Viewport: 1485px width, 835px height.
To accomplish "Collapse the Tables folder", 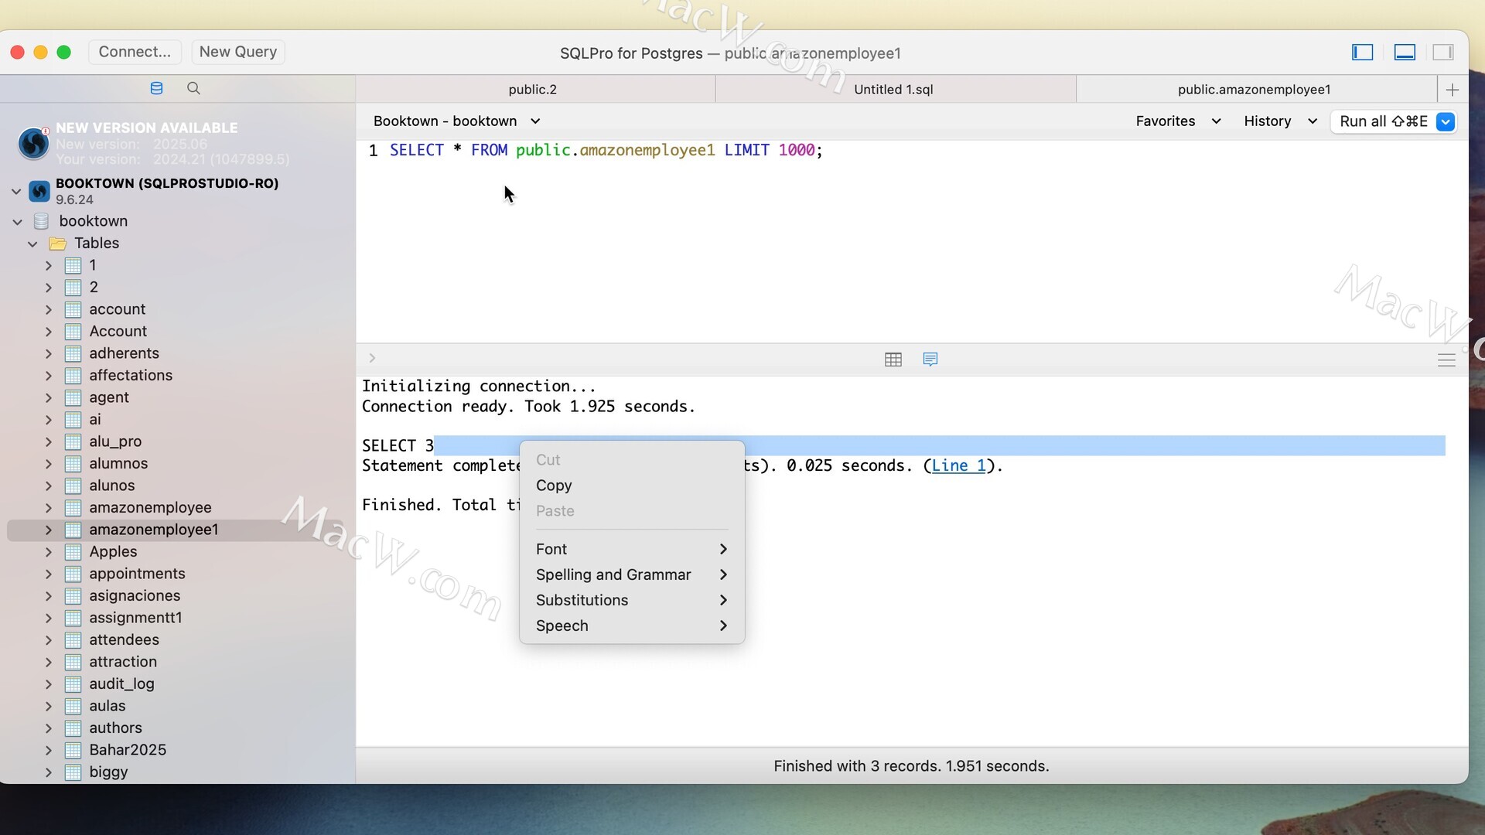I will coord(32,244).
